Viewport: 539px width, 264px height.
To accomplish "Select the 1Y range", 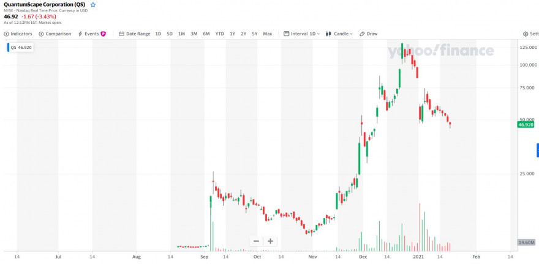I will pyautogui.click(x=232, y=34).
